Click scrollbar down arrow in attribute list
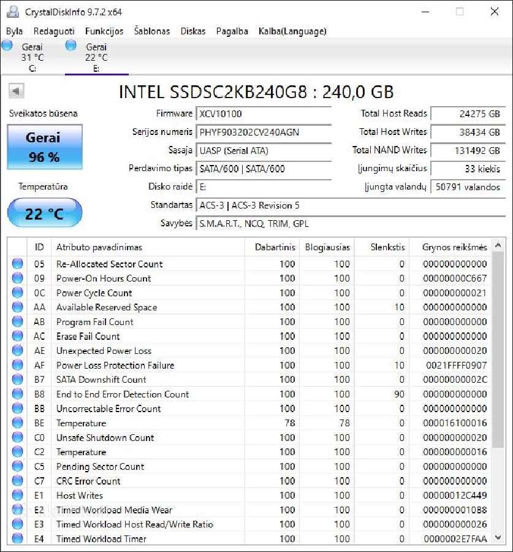513x552 pixels. click(x=498, y=537)
